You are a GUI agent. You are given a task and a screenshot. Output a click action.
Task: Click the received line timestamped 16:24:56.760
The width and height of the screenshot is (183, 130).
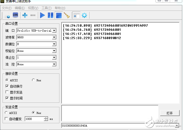coord(92,30)
